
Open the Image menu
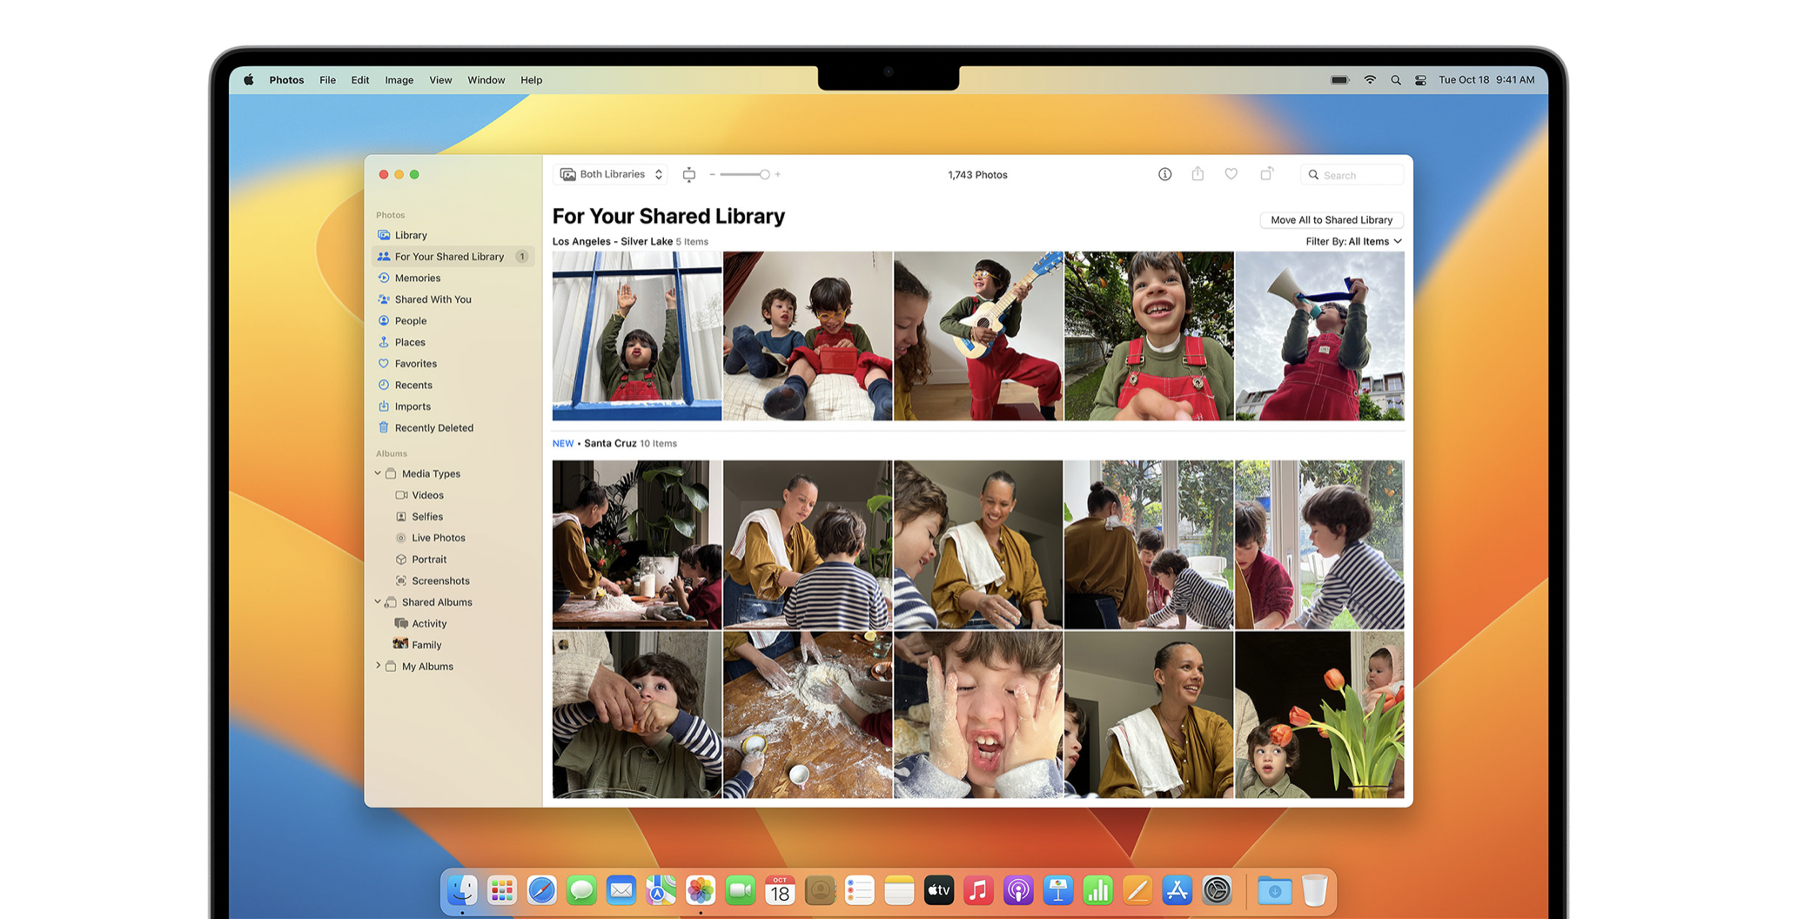[x=399, y=80]
